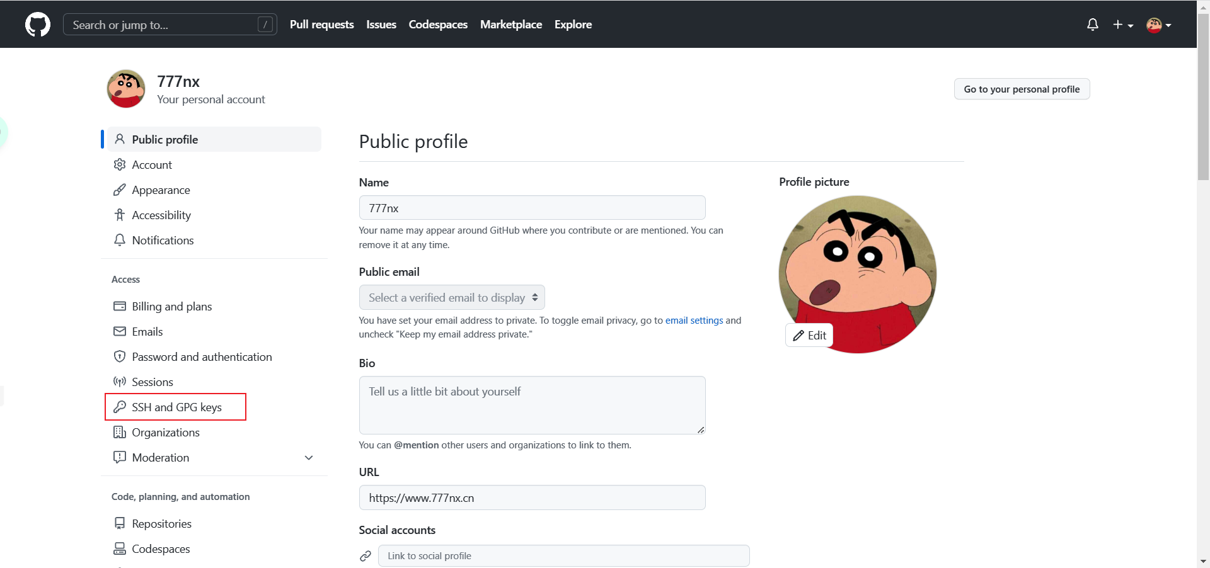
Task: Click the Name input field
Action: [x=532, y=208]
